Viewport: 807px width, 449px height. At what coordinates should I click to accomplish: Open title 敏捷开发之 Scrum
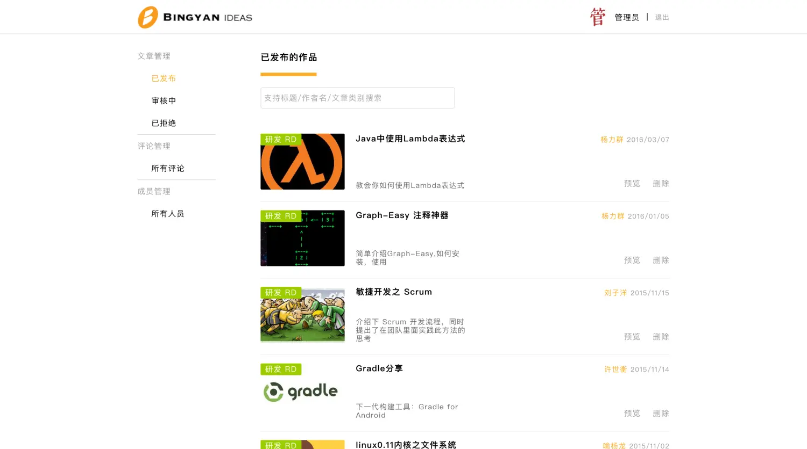[x=394, y=292]
